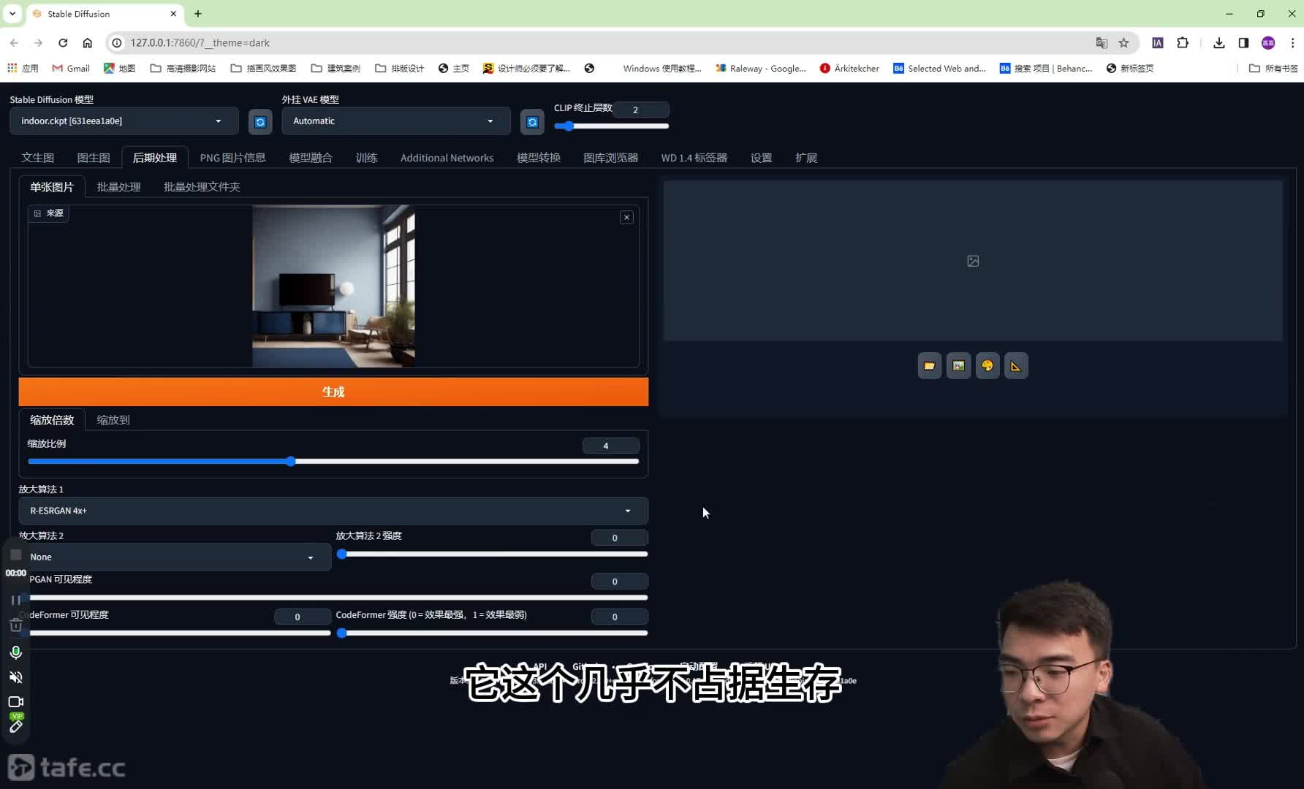Screen dimensions: 1304x789
Task: Adjust the CLIP 终止层数 slider
Action: point(611,126)
